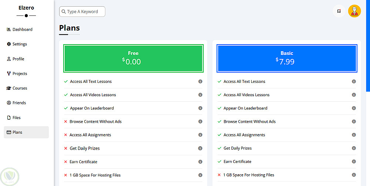Open the Courses page from sidebar

[x=20, y=88]
